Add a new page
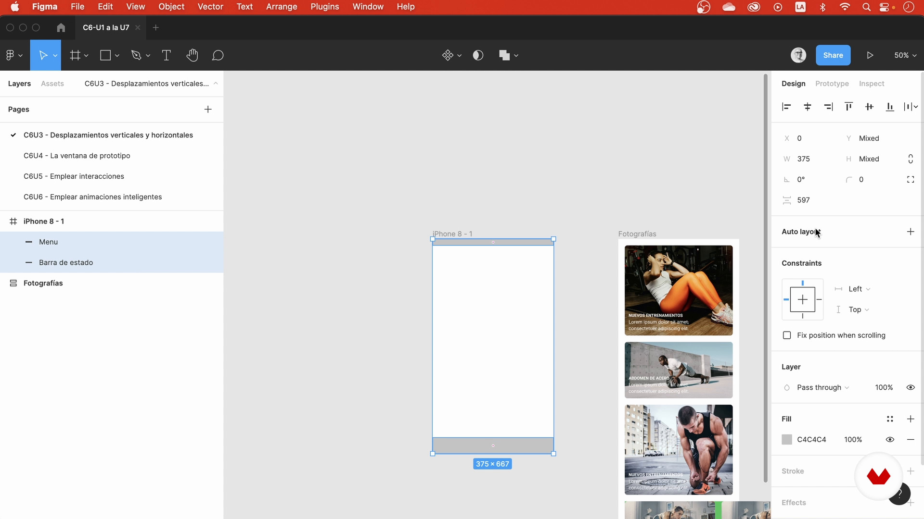 (208, 110)
